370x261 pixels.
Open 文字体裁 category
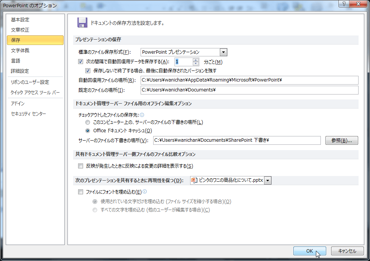click(35, 51)
